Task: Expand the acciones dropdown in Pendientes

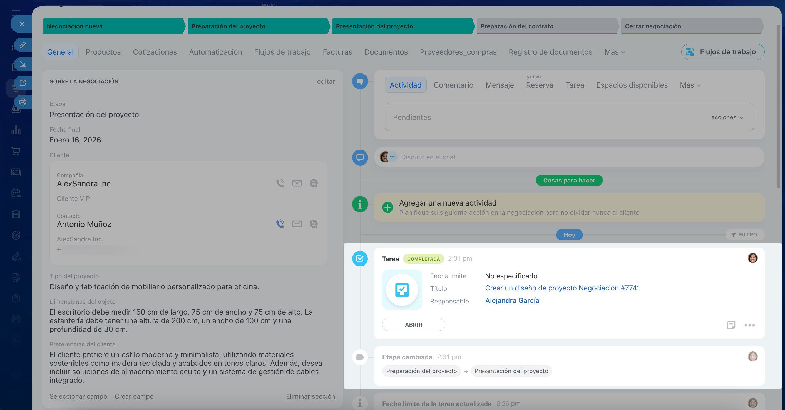Action: point(727,117)
